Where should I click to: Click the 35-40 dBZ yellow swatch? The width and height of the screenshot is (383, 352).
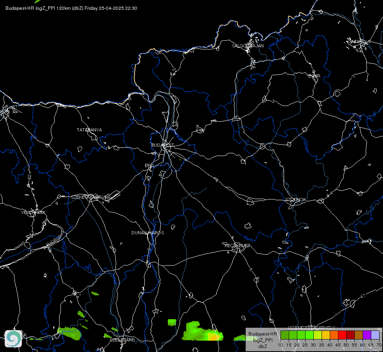(326, 335)
